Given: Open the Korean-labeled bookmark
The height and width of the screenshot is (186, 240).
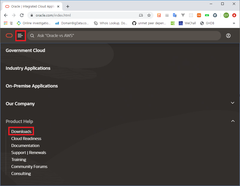Looking at the screenshot, I should tap(11, 23).
